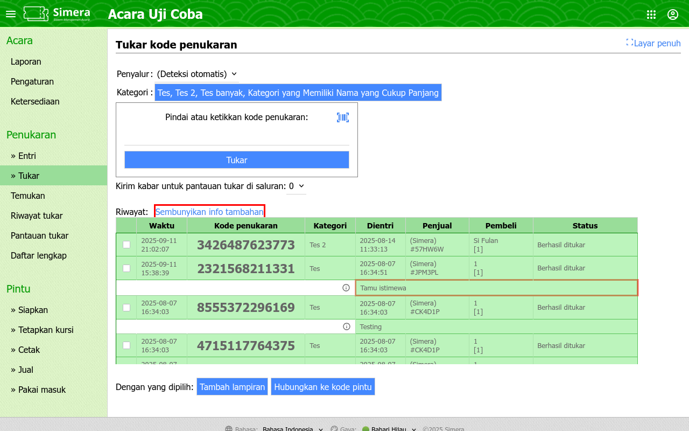
Task: Click the globe language icon in footer
Action: coord(229,429)
